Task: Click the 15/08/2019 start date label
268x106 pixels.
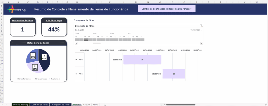Action: click(x=157, y=74)
